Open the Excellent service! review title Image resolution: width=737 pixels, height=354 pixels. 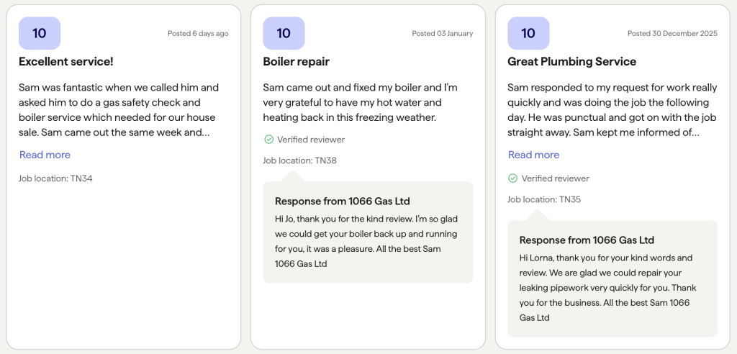[65, 62]
